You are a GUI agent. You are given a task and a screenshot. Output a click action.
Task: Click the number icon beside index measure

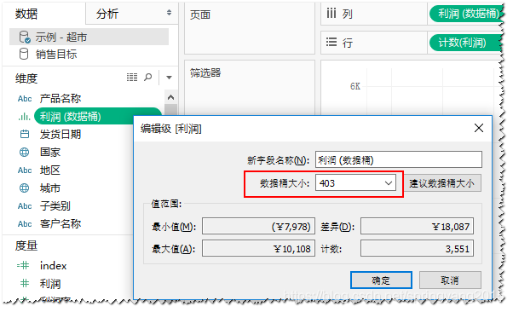point(23,265)
